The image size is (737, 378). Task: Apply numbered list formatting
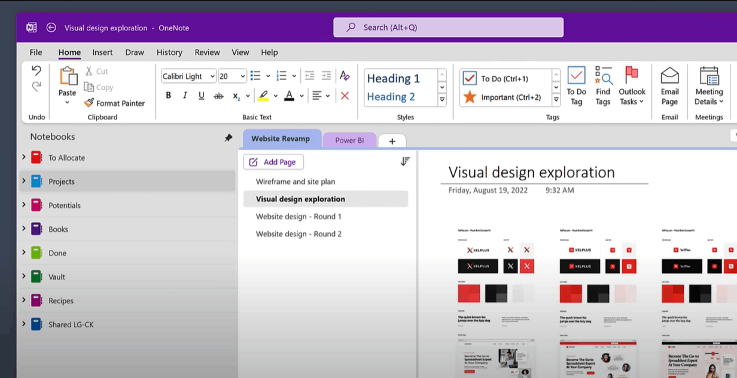pos(282,76)
